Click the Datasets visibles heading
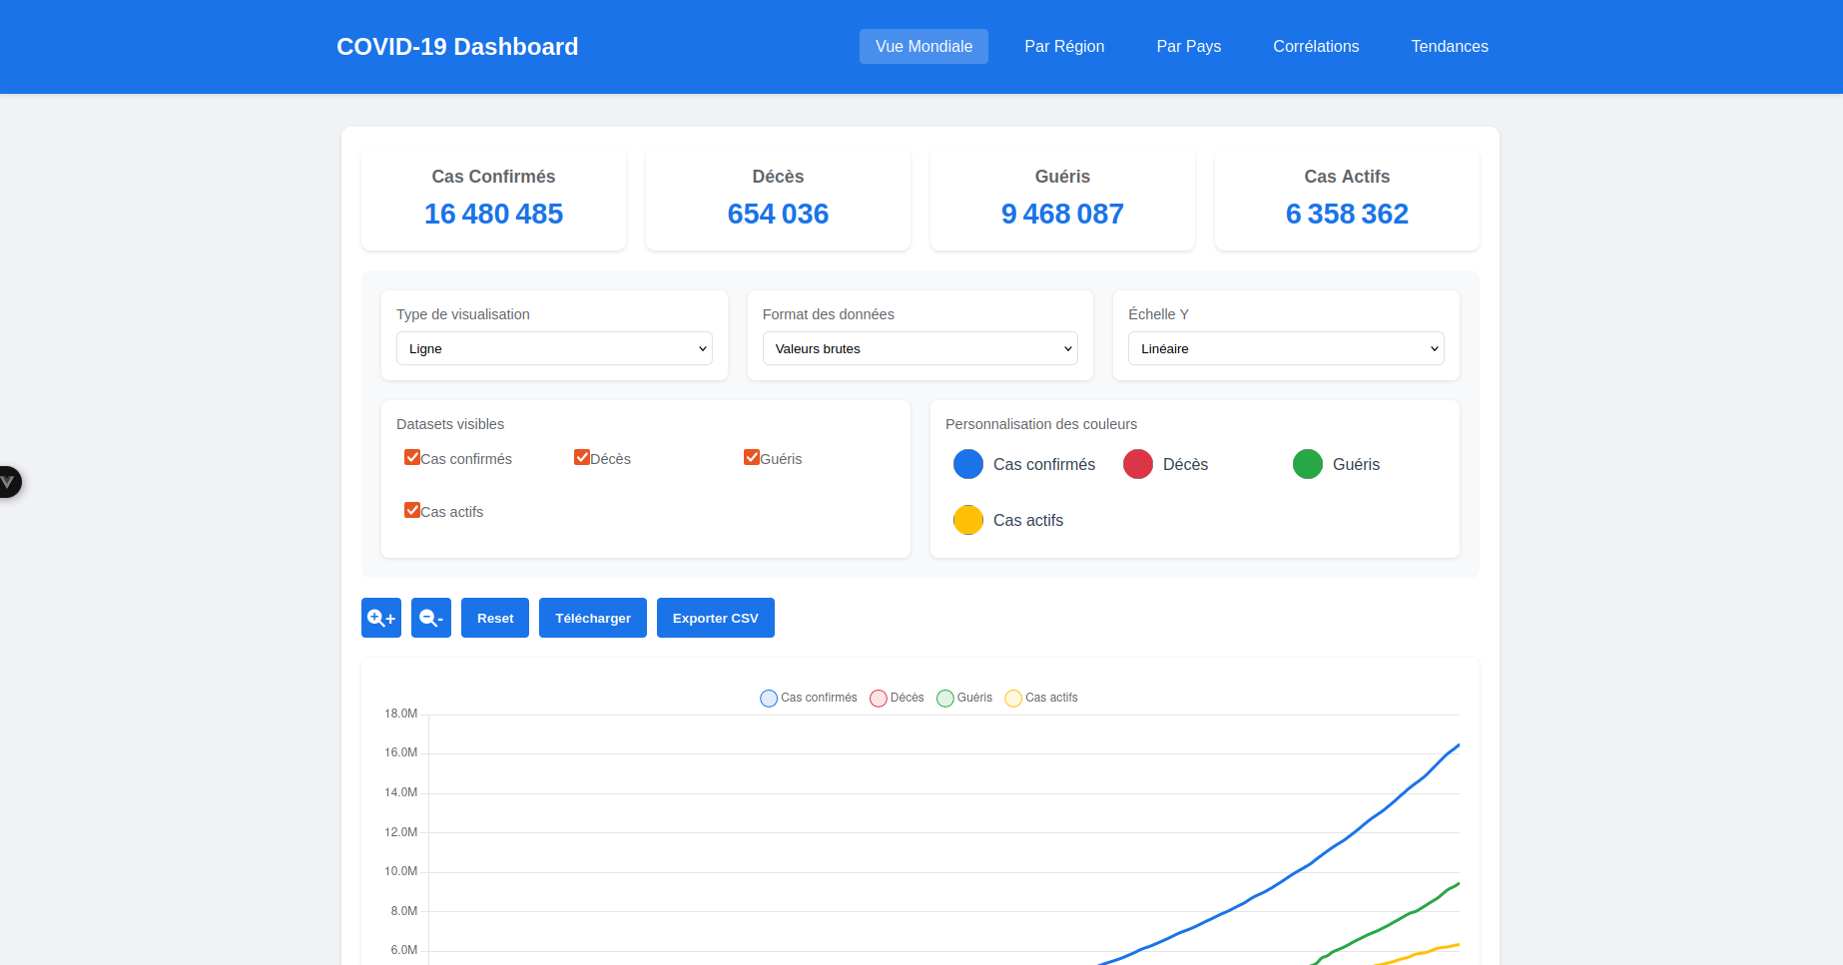The height and width of the screenshot is (965, 1843). click(450, 424)
